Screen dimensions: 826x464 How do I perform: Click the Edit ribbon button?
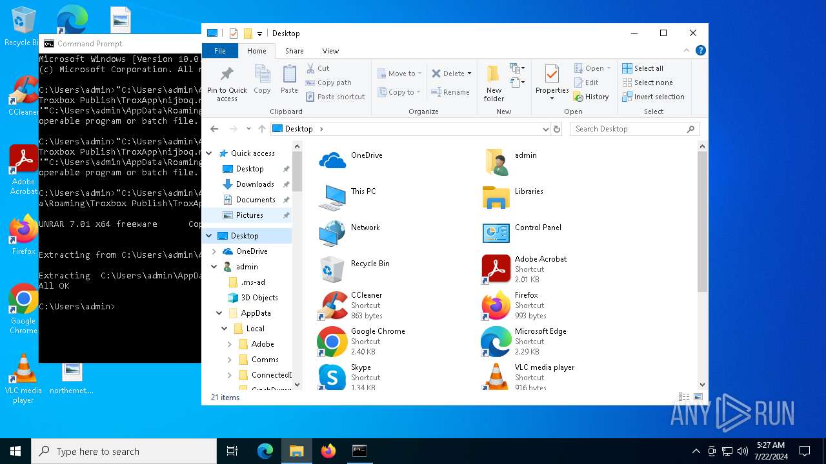[587, 82]
